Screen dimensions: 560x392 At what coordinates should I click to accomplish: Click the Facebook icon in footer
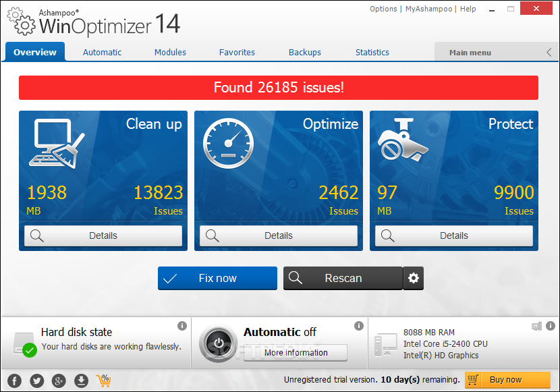tap(14, 381)
